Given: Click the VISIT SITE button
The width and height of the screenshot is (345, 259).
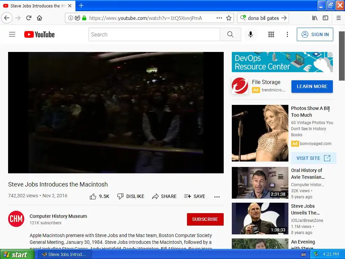Looking at the screenshot, I should (x=314, y=158).
